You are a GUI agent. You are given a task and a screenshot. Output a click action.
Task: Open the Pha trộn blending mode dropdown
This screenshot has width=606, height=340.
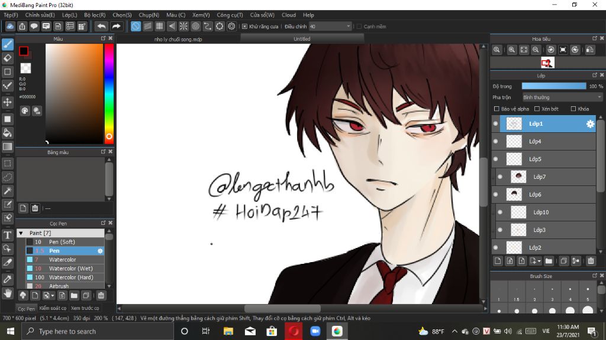point(562,97)
